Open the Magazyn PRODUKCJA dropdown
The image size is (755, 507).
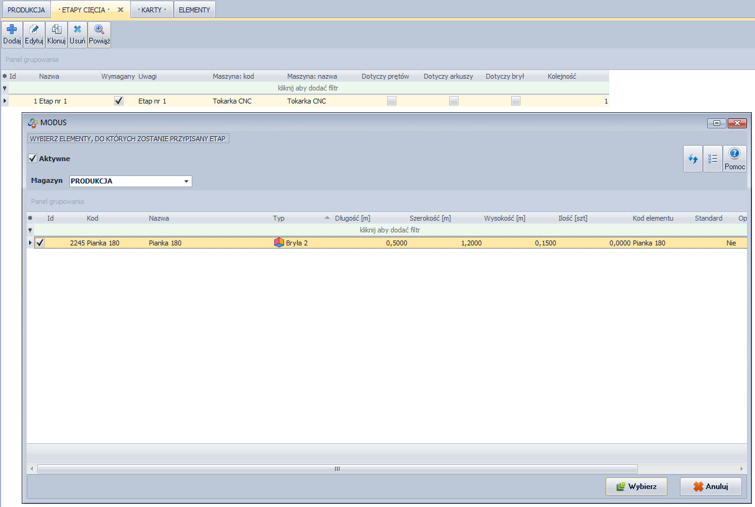pos(185,182)
